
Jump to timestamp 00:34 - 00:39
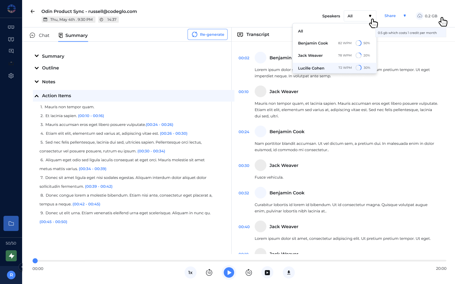pos(93,169)
